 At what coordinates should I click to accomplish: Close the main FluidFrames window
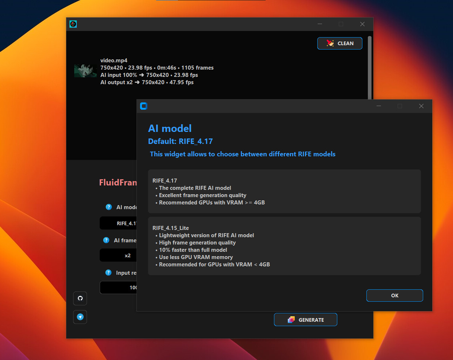click(x=362, y=24)
